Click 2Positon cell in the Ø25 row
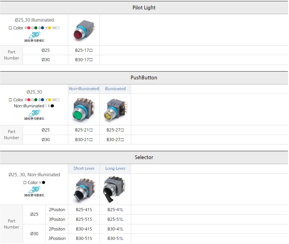Screen dimensions: 289x244 click(57, 210)
